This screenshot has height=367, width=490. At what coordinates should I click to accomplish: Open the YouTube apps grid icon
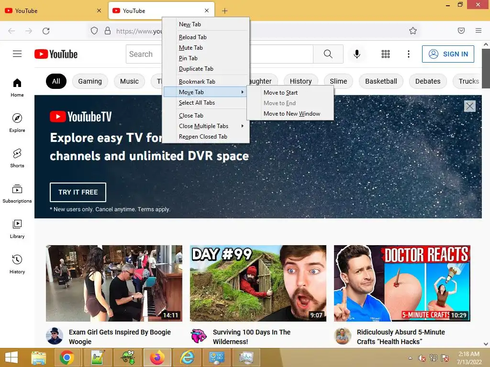[x=386, y=54]
